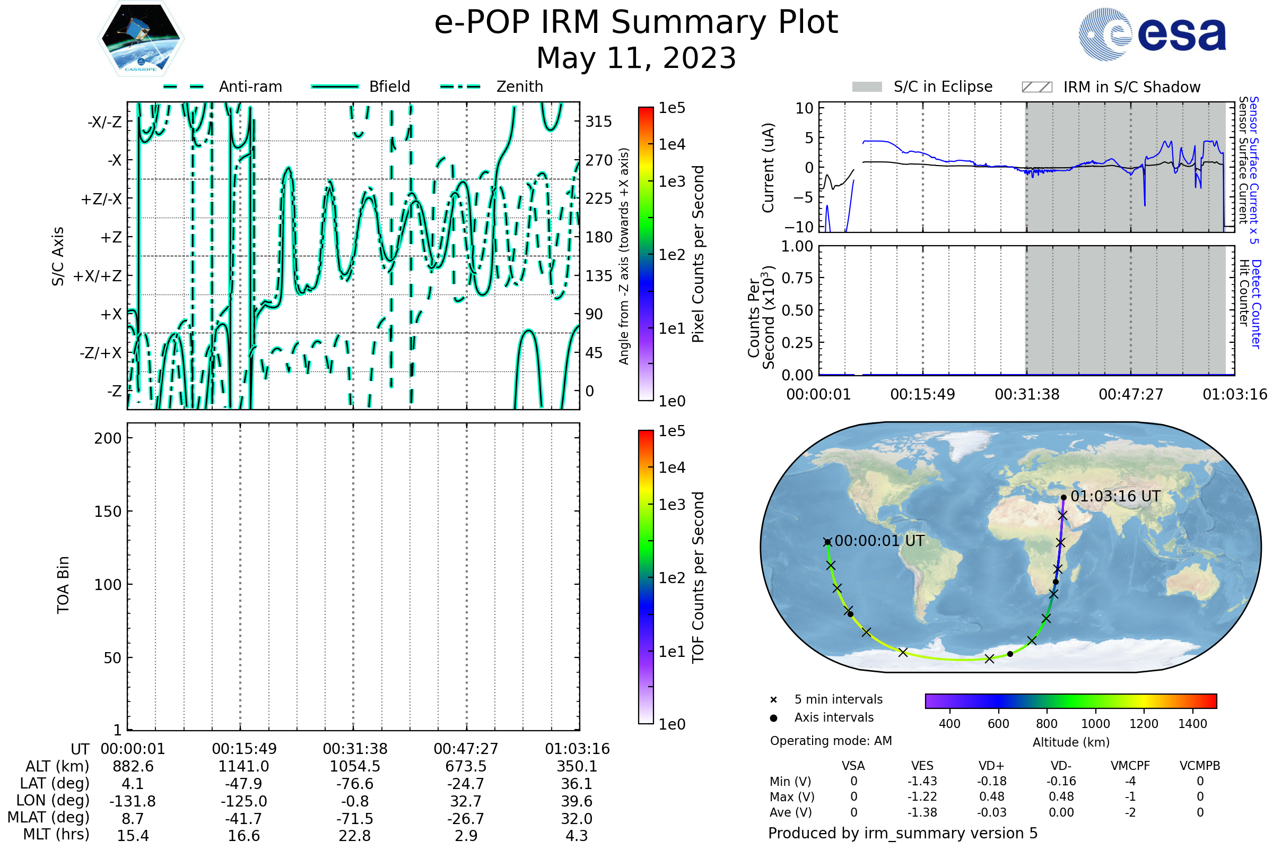The height and width of the screenshot is (849, 1273).
Task: Click the Bfield solid legend line
Action: click(x=335, y=86)
